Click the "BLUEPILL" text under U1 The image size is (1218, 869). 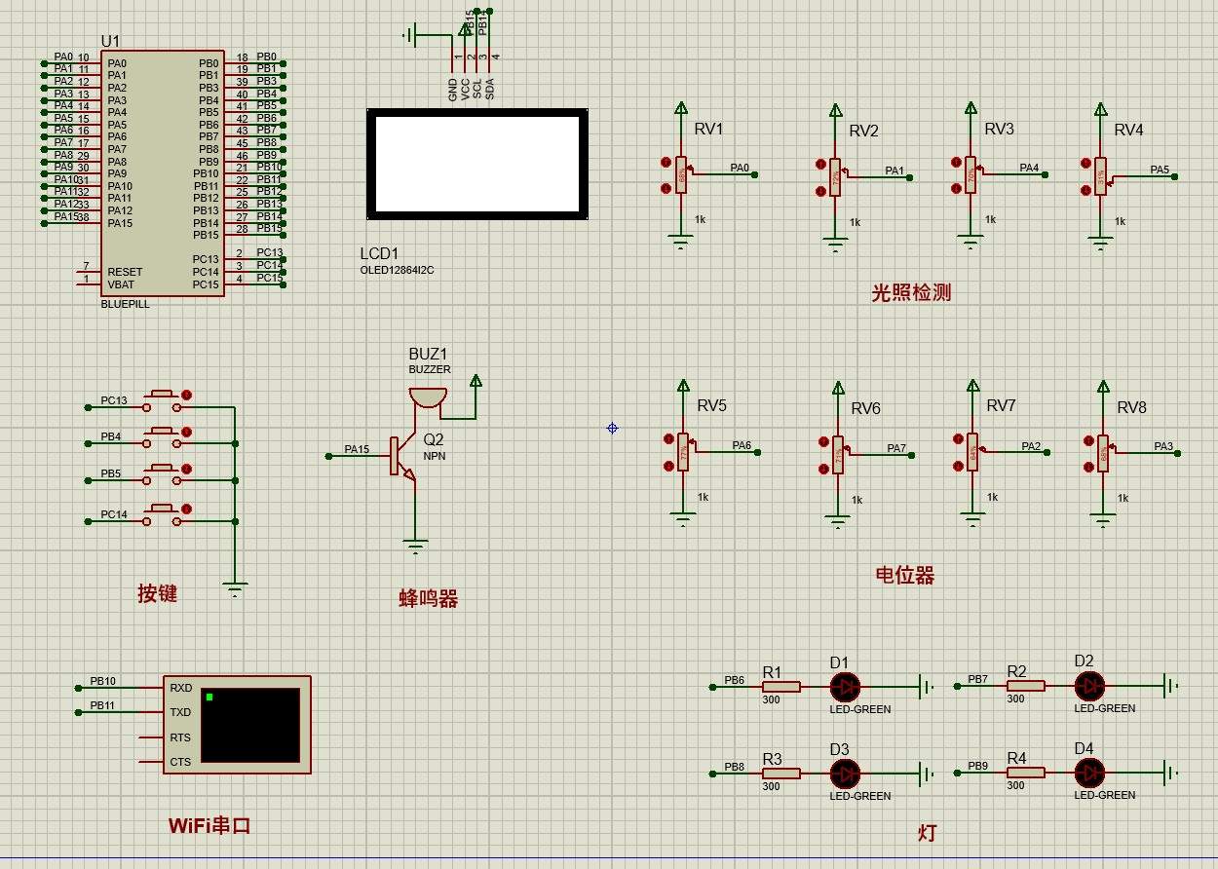[126, 304]
